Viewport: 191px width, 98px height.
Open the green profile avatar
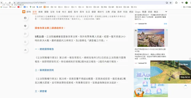(x=187, y=3)
